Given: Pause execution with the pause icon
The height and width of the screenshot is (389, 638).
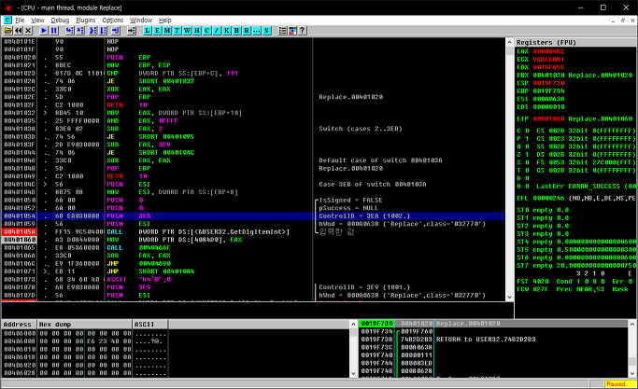Looking at the screenshot, I should 53,31.
